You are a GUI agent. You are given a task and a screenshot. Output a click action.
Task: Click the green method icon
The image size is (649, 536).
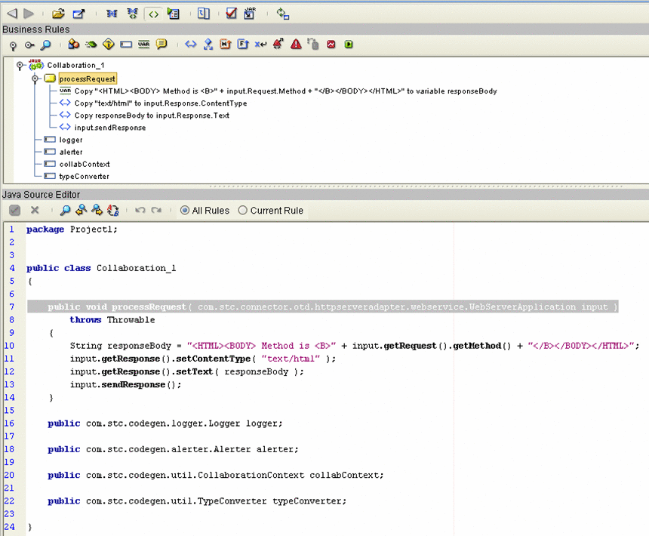tap(91, 45)
